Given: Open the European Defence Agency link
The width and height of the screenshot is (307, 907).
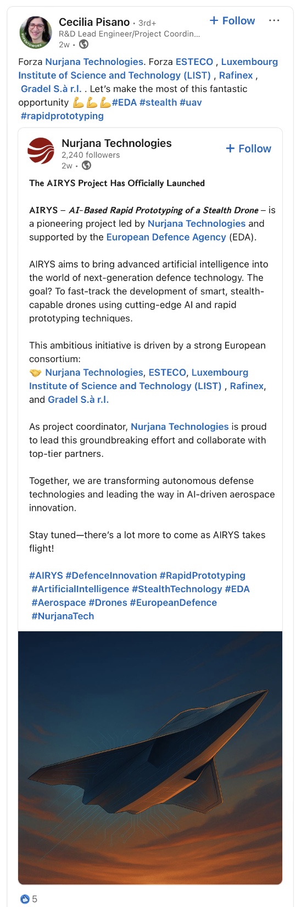Looking at the screenshot, I should 166,237.
